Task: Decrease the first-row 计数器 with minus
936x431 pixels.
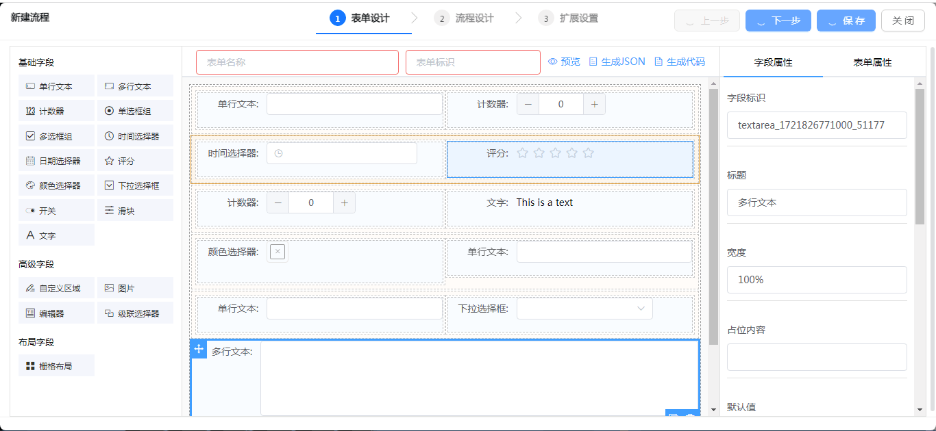Action: point(528,104)
